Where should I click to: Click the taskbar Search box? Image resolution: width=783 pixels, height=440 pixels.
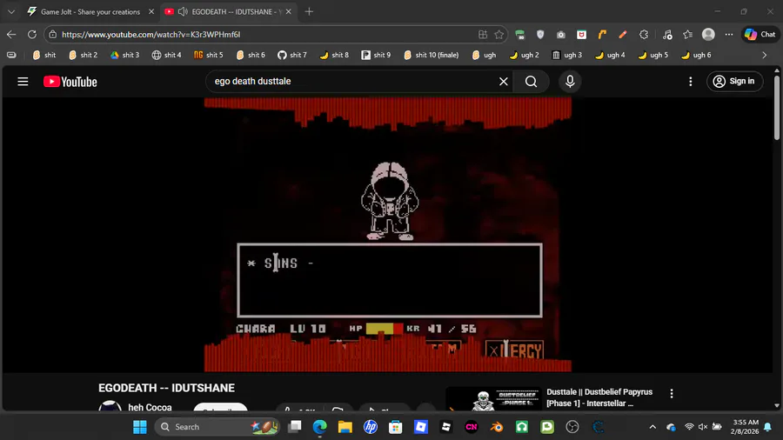(x=217, y=427)
